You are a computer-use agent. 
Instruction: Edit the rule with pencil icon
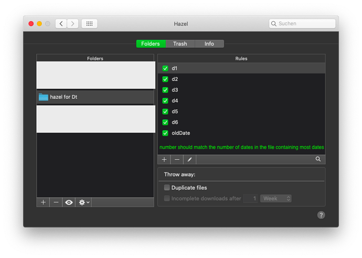(190, 159)
